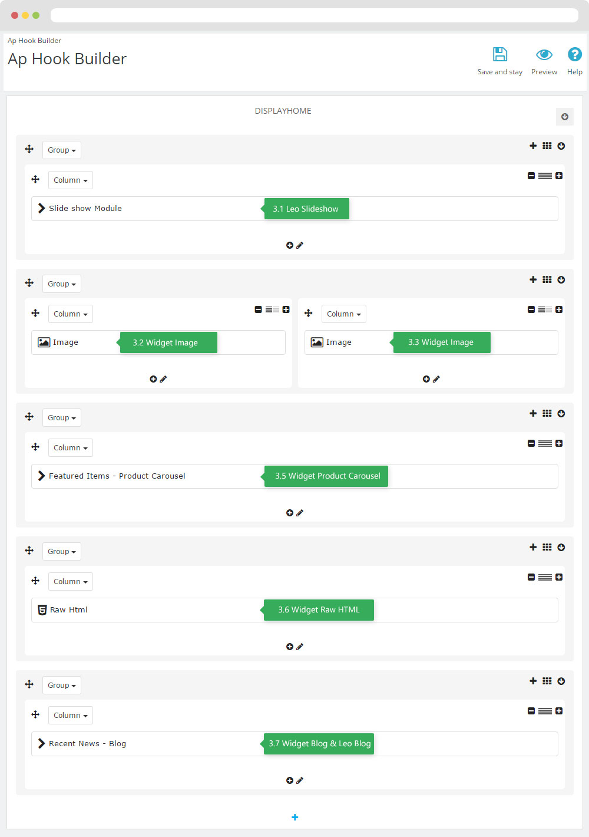Click the pencil edit icon under Slide show Module
This screenshot has width=589, height=837.
click(x=300, y=245)
